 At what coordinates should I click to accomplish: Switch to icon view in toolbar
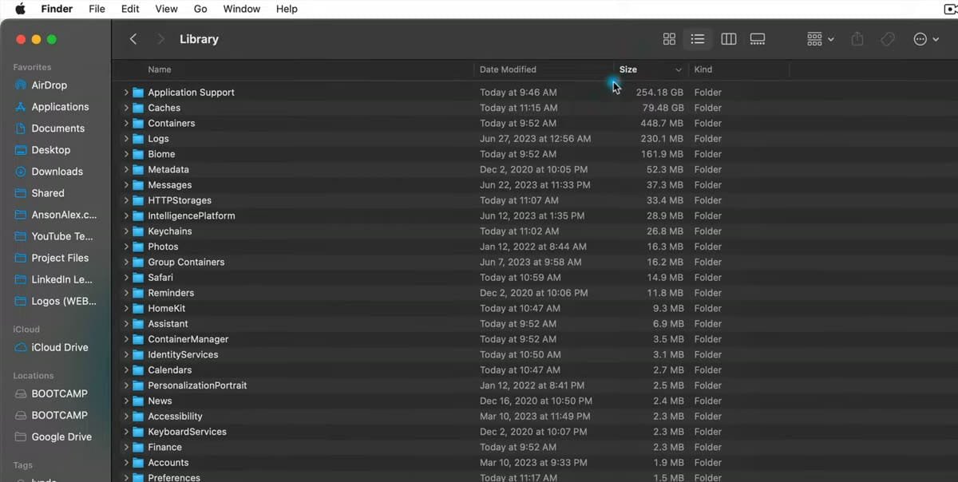(x=669, y=39)
